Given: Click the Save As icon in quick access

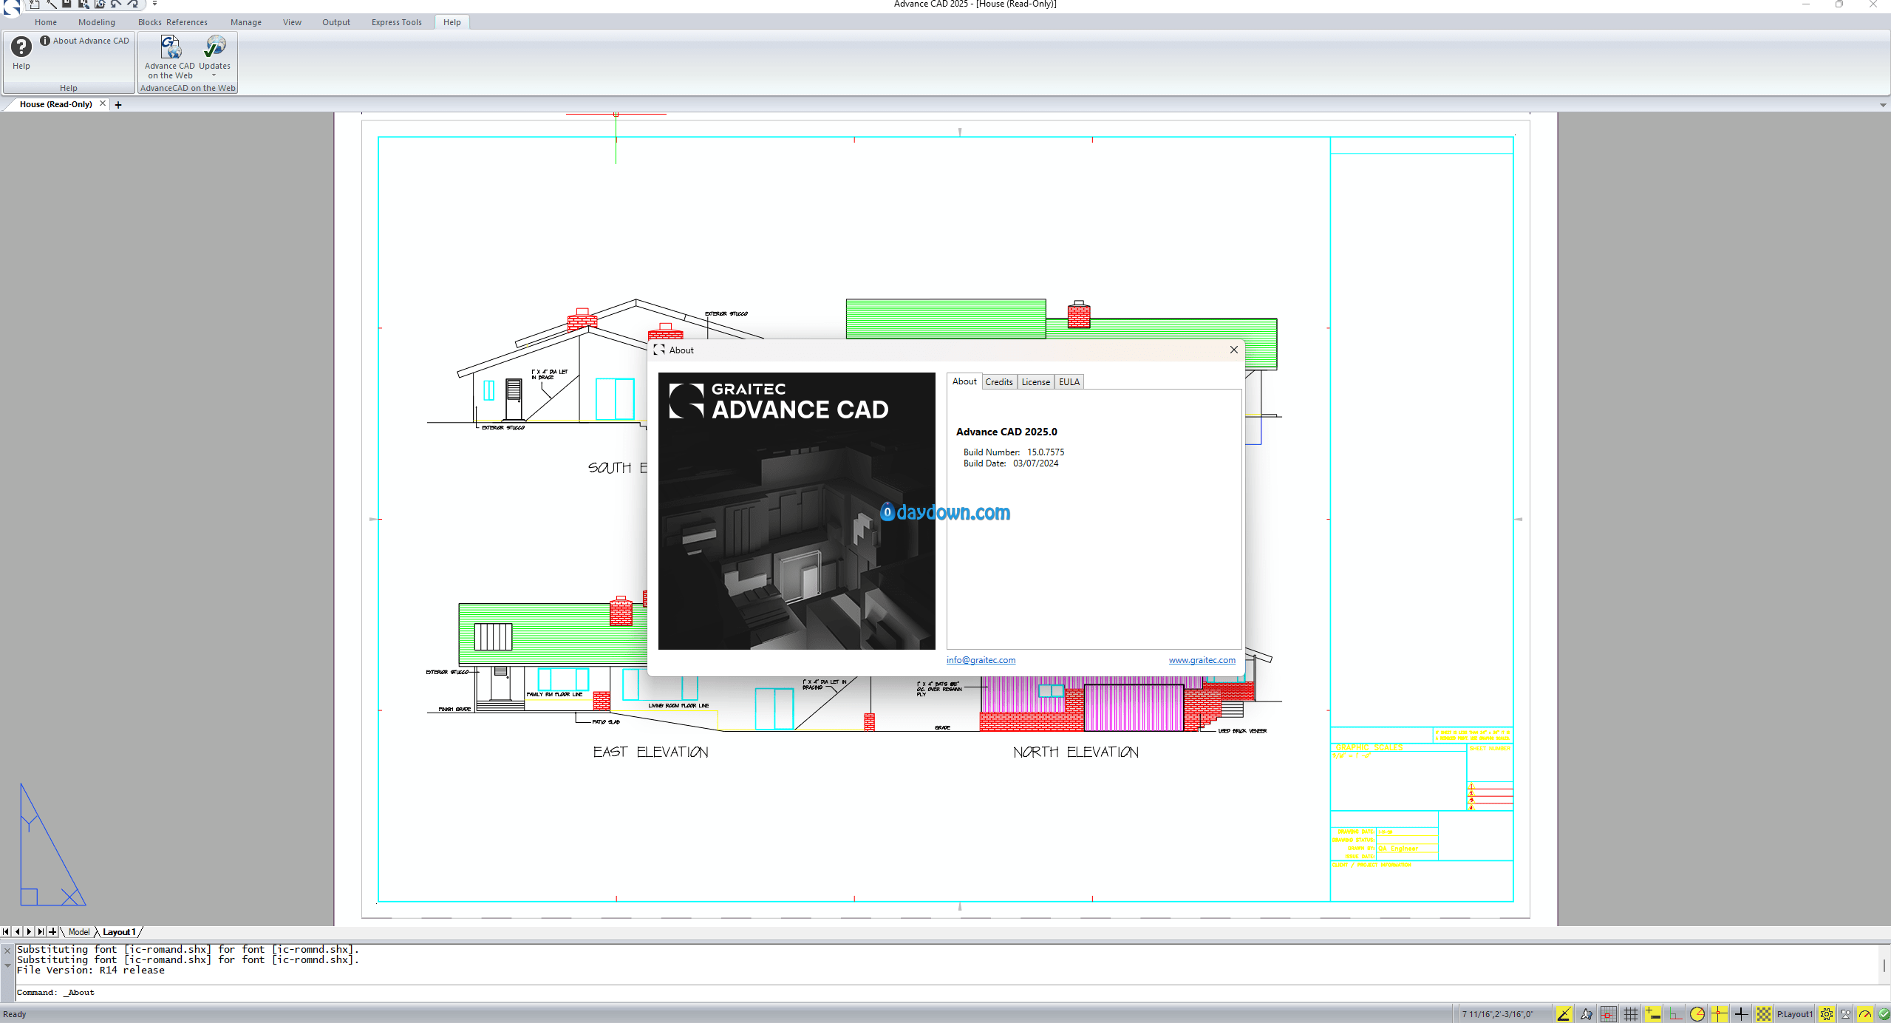Looking at the screenshot, I should [x=84, y=4].
